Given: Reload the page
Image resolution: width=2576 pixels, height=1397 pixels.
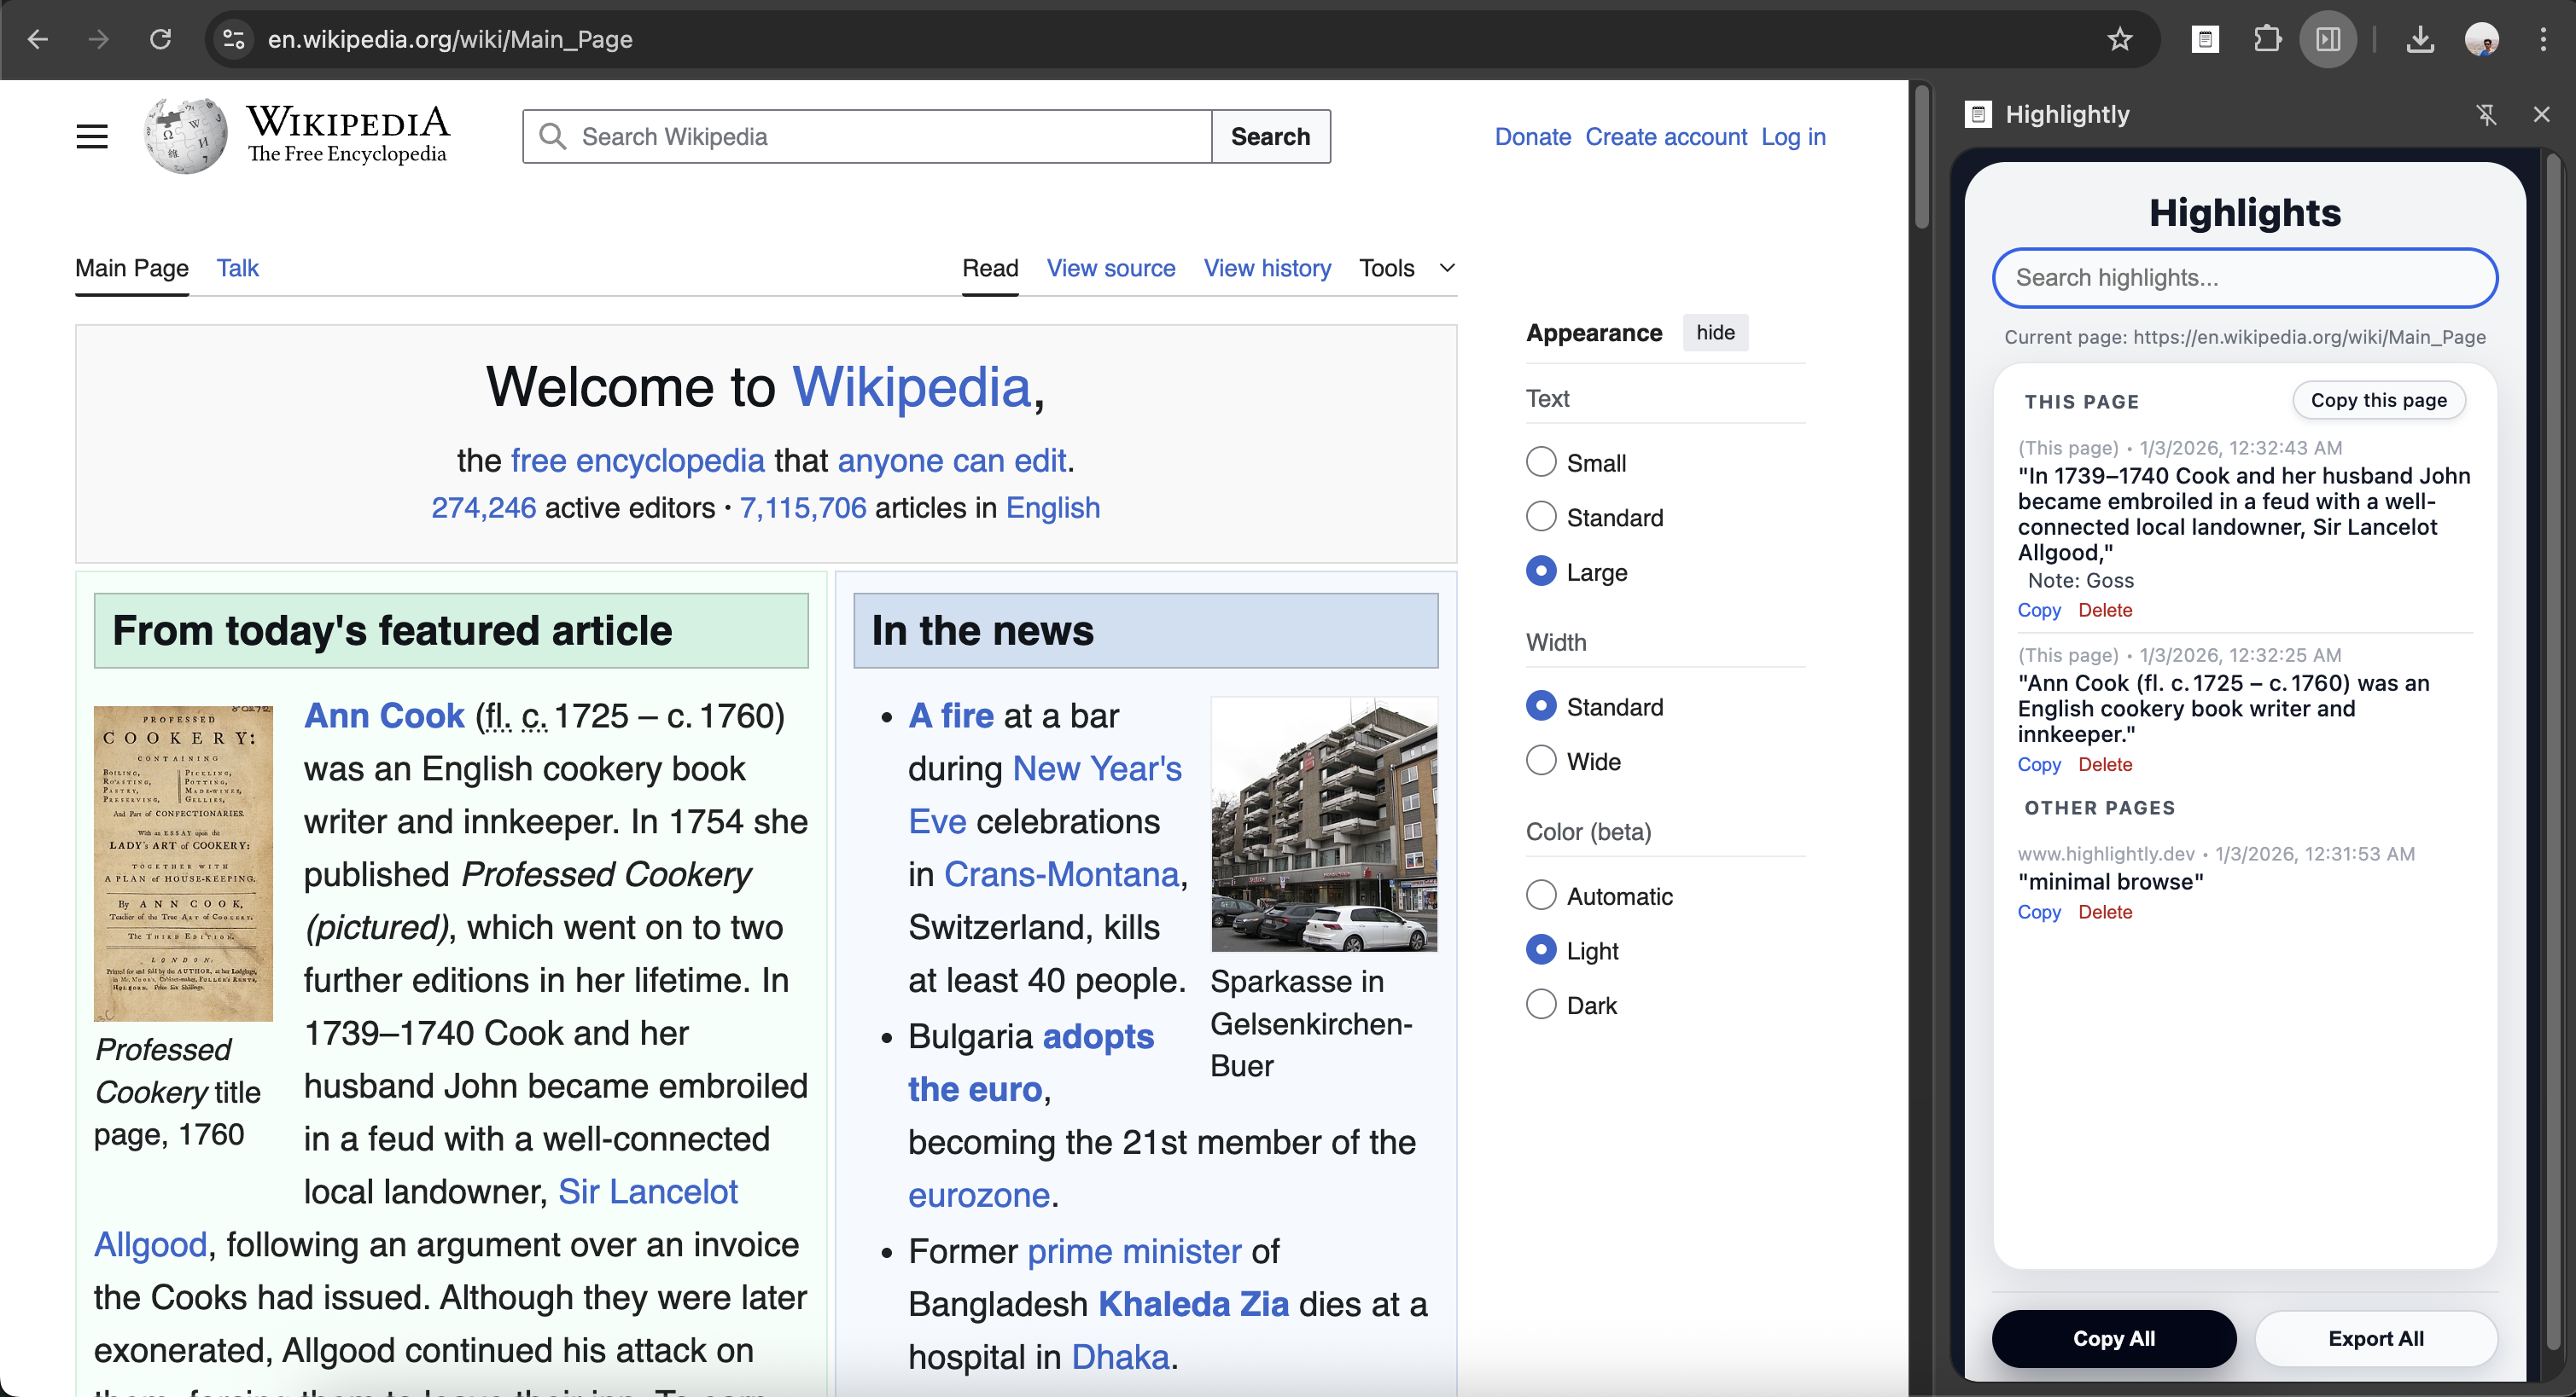Looking at the screenshot, I should 160,39.
